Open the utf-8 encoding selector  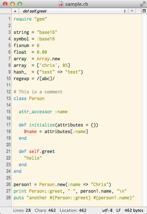107,210
